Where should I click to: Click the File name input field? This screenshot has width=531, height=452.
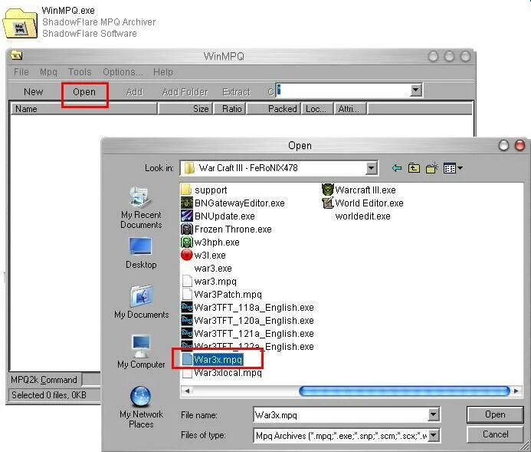click(341, 414)
